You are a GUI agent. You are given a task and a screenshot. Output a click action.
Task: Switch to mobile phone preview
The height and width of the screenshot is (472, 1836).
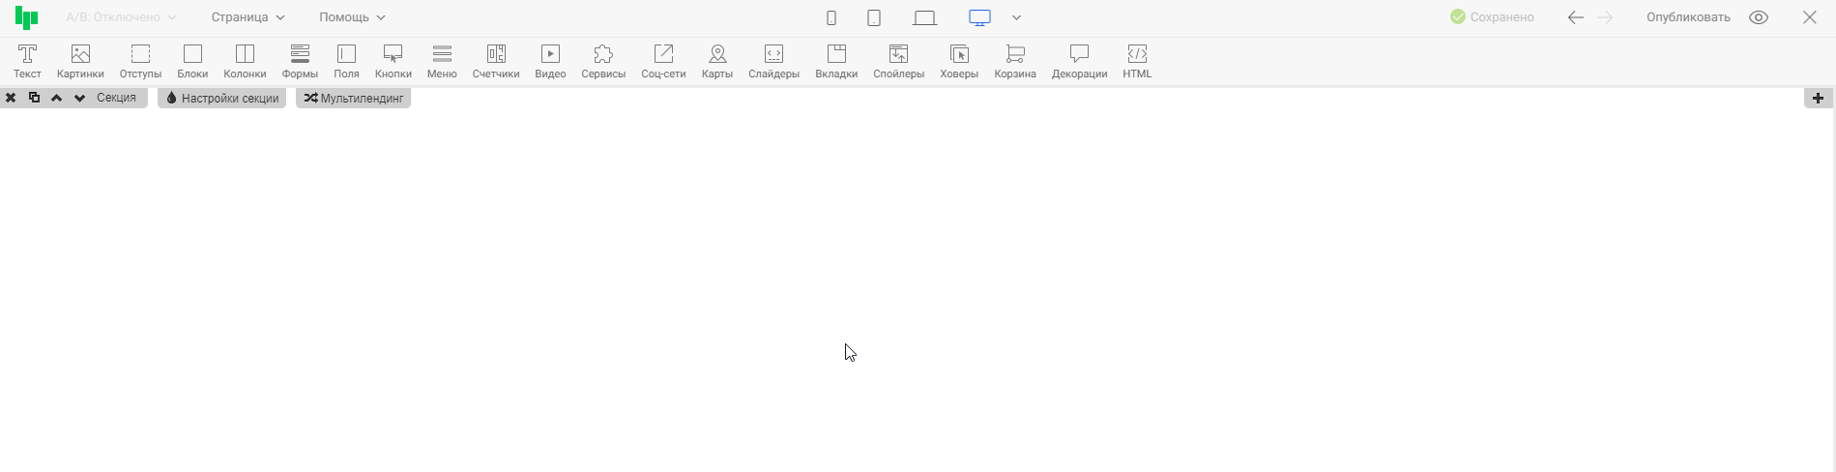coord(831,17)
